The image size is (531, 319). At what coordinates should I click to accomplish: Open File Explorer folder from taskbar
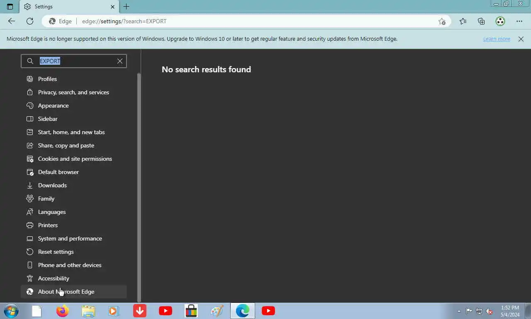(88, 311)
